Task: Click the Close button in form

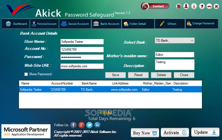Action: (x=184, y=75)
